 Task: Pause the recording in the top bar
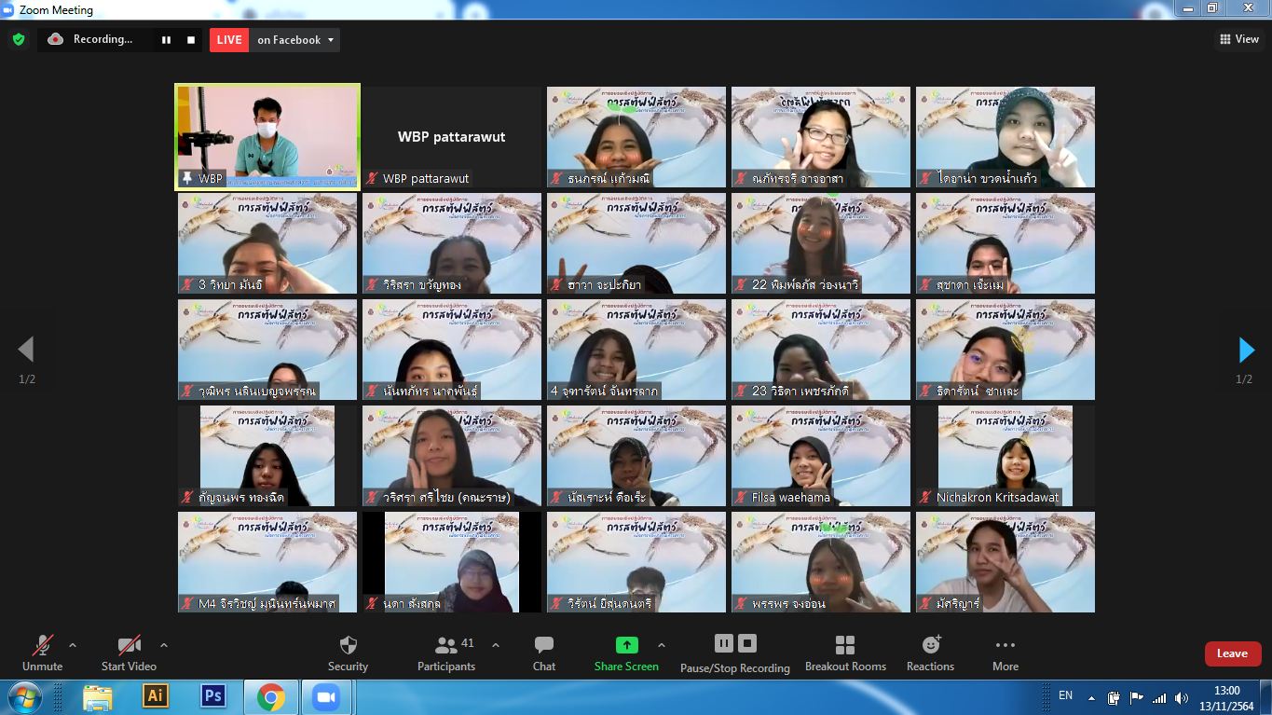(x=167, y=40)
